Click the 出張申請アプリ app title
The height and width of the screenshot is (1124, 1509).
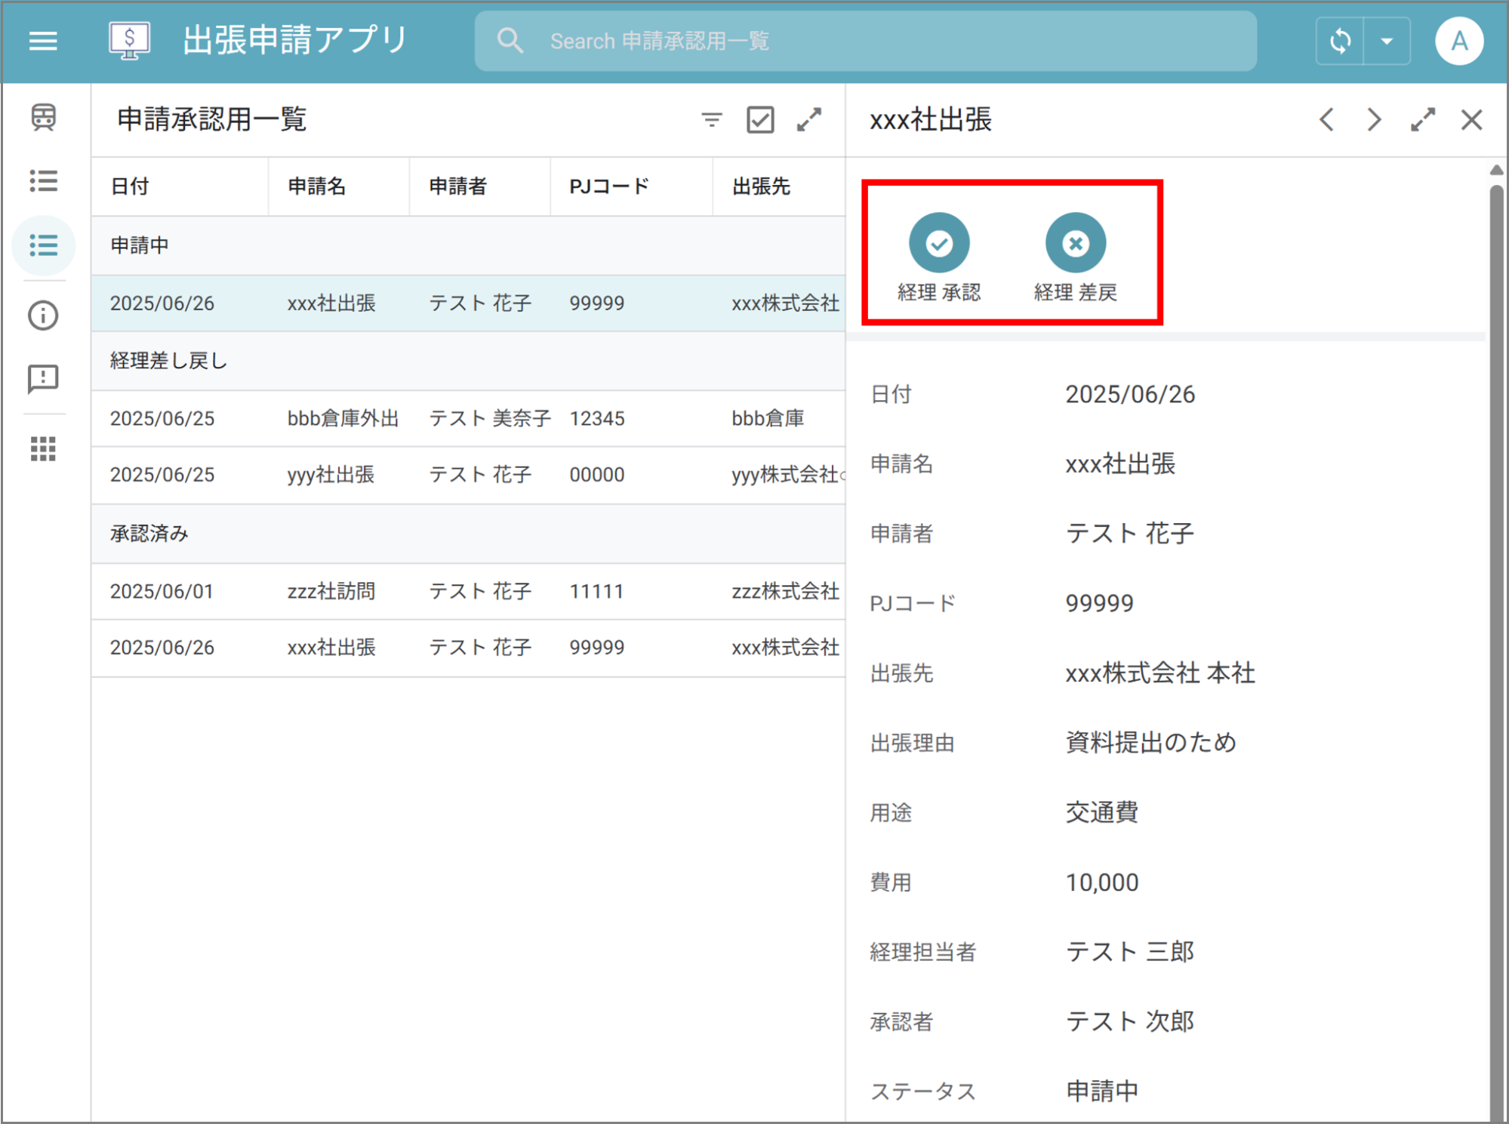click(295, 41)
